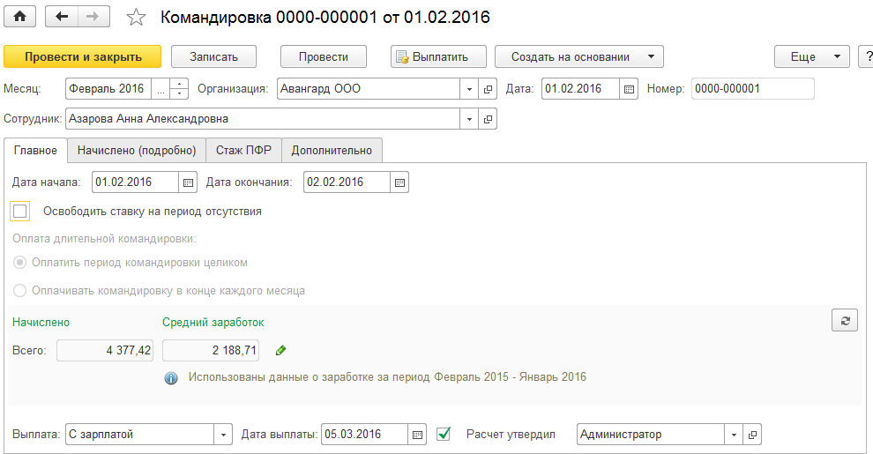Viewport: 873px width, 454px height.
Task: Recalculate document with the refresh icon
Action: coord(845,321)
